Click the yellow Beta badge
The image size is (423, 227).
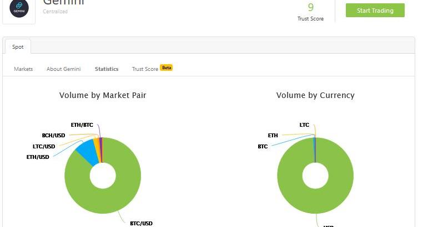point(167,68)
